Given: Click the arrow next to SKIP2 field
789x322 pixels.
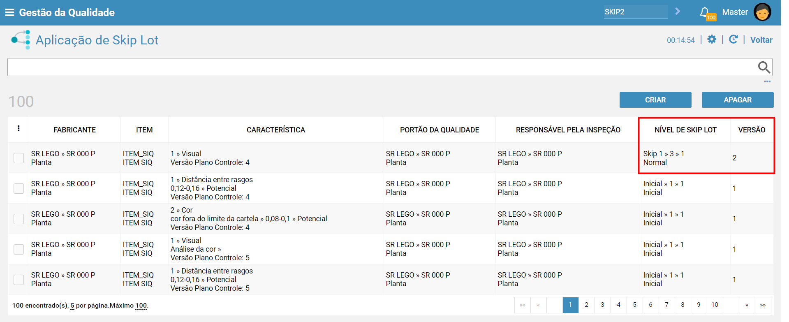Looking at the screenshot, I should [x=678, y=12].
